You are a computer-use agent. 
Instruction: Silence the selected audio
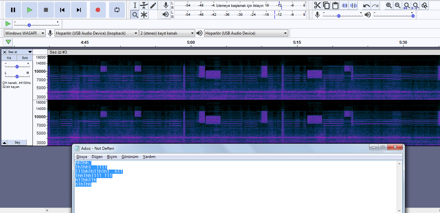point(354,5)
